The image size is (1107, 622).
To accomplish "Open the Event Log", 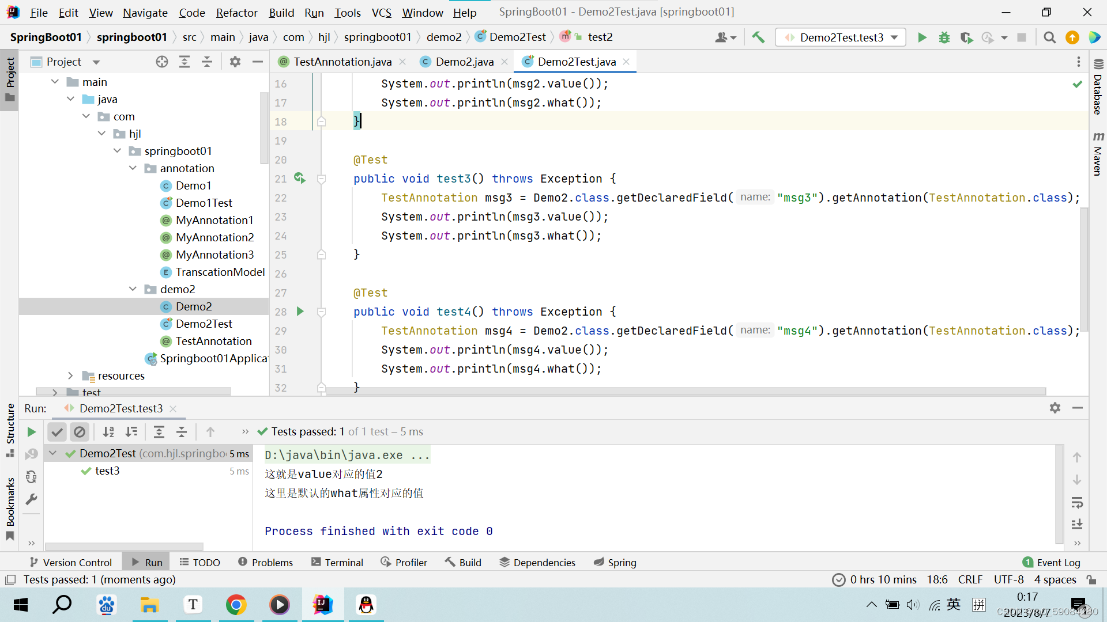I will 1058,562.
